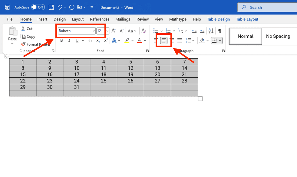This screenshot has width=297, height=177.
Task: Open the font size dropdown arrow
Action: point(107,31)
